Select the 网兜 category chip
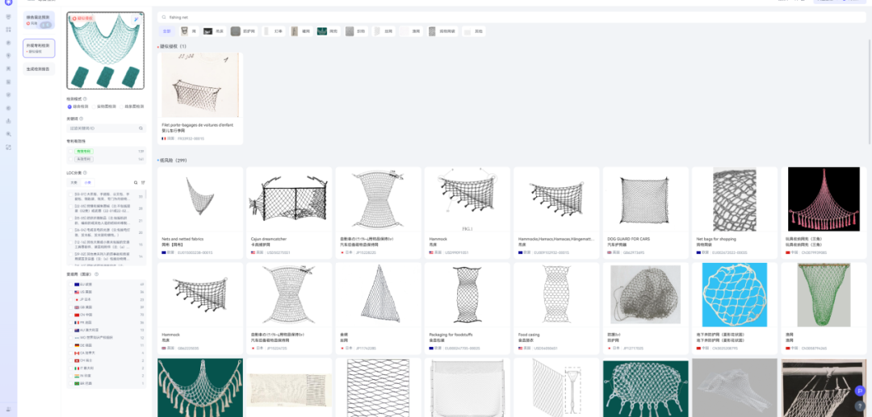Viewport: 872px width, 417px height. tap(329, 31)
